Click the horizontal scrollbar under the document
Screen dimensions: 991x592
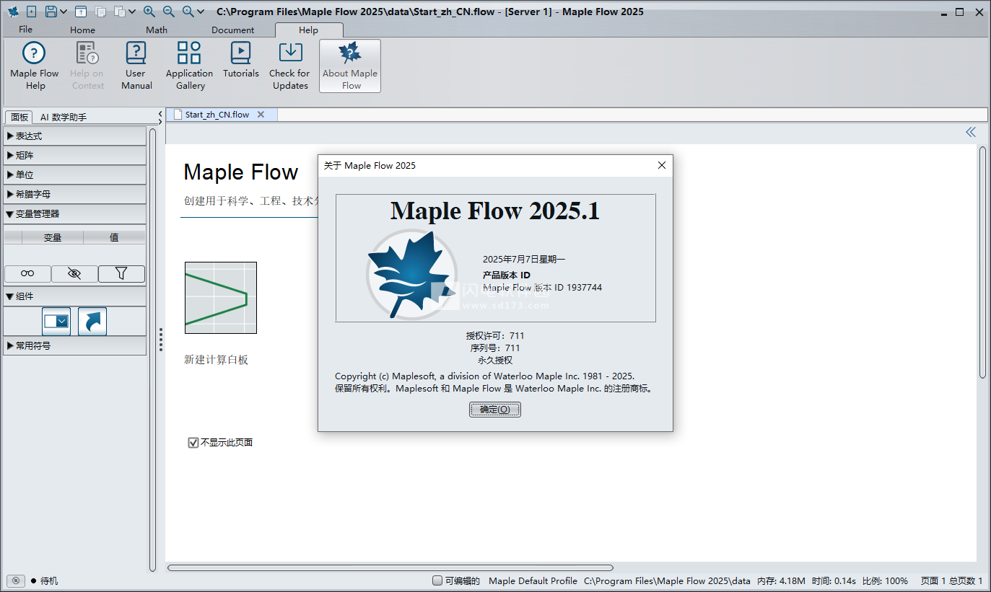tap(390, 568)
